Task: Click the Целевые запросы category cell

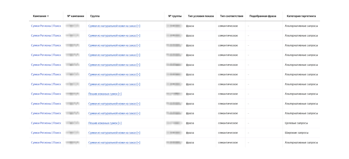Action: tap(296, 123)
